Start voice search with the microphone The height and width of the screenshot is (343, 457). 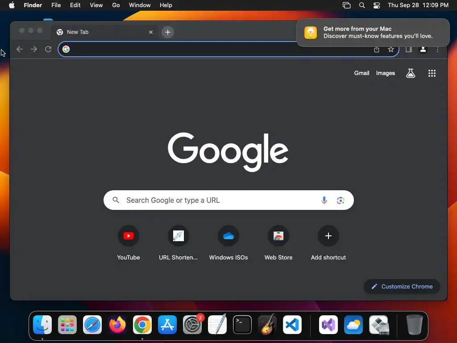[324, 200]
